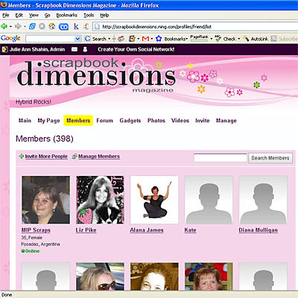
Task: Open the View menu
Action: [x=34, y=15]
